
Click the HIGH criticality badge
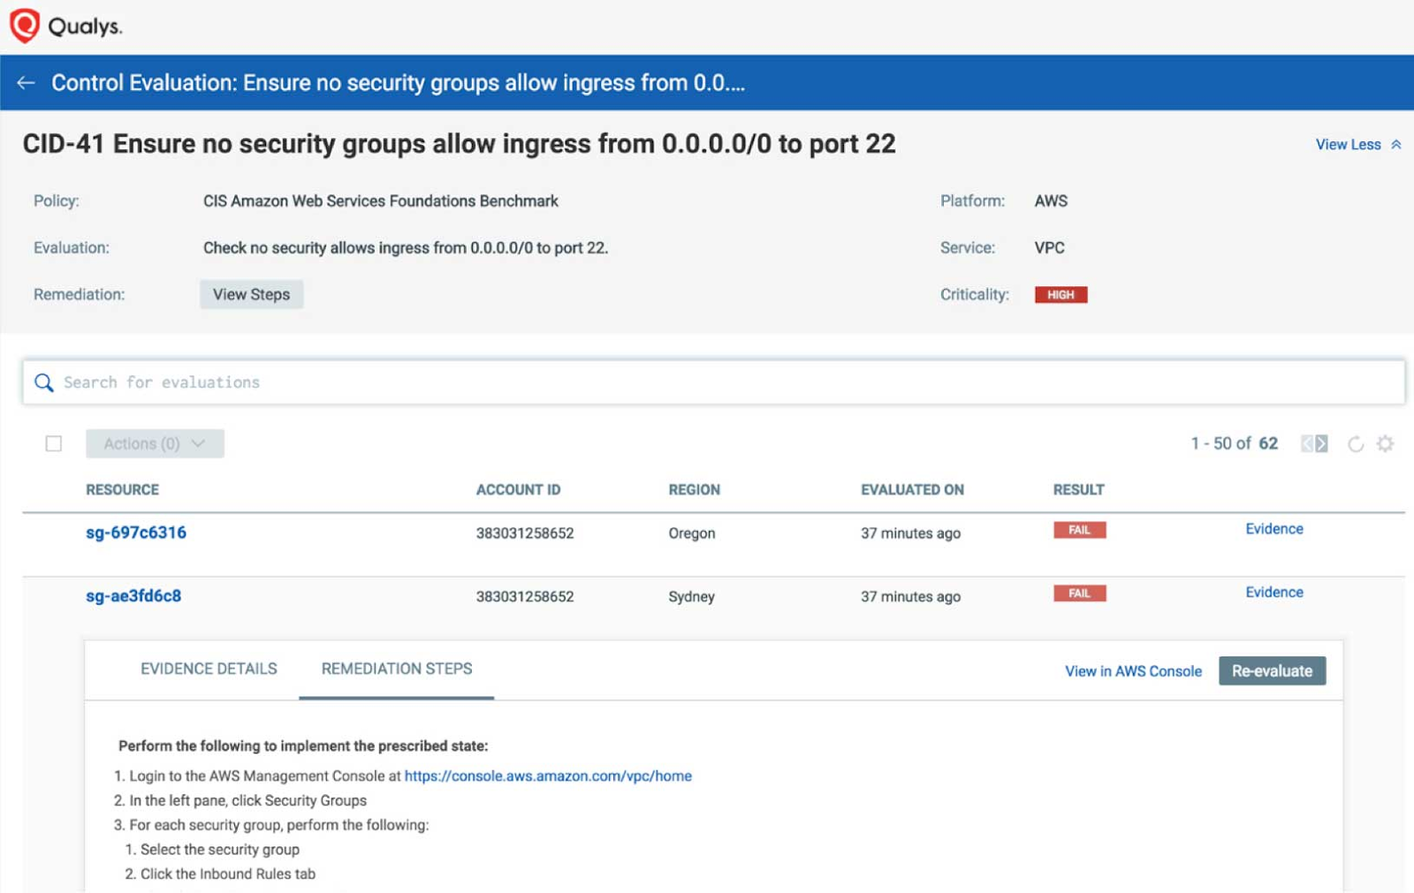click(1061, 295)
